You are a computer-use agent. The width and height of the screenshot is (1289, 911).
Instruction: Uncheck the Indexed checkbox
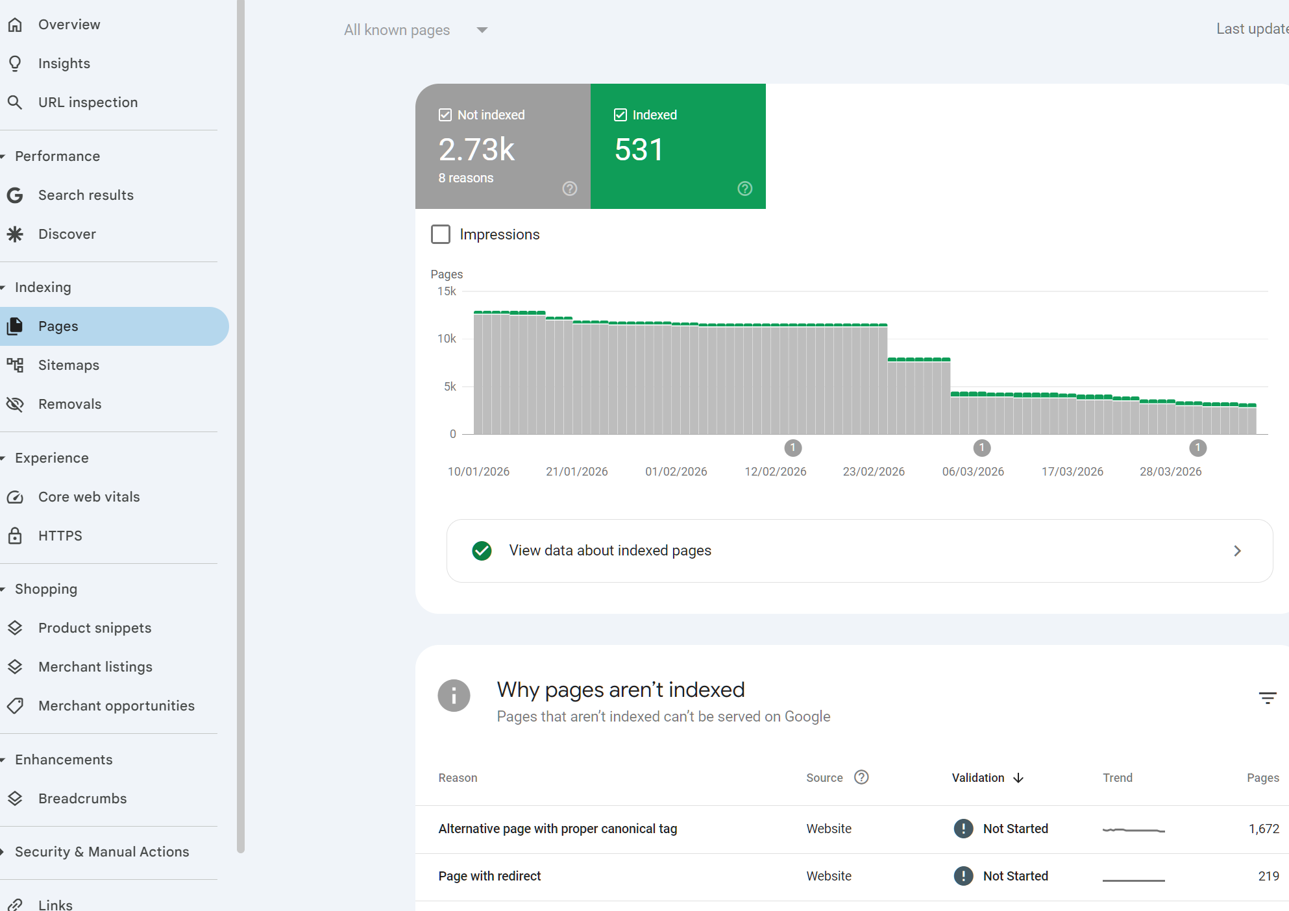[x=620, y=115]
